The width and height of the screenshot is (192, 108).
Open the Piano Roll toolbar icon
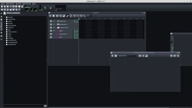click(x=8, y=10)
